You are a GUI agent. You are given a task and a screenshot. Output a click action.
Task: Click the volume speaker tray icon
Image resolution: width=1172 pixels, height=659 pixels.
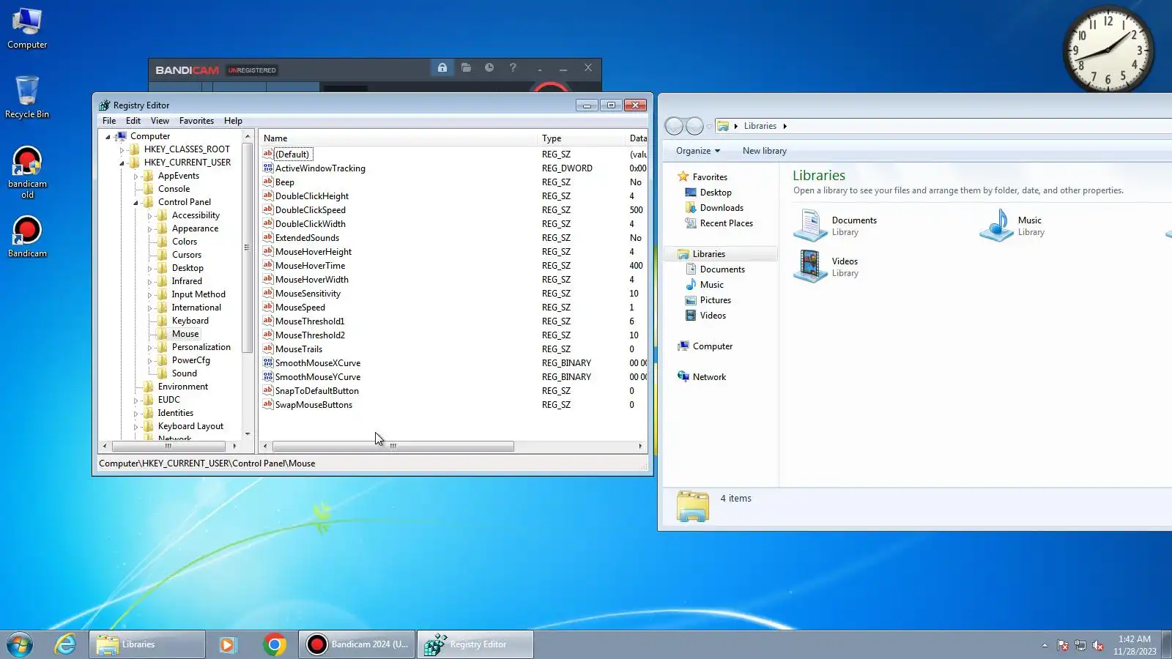1098,645
